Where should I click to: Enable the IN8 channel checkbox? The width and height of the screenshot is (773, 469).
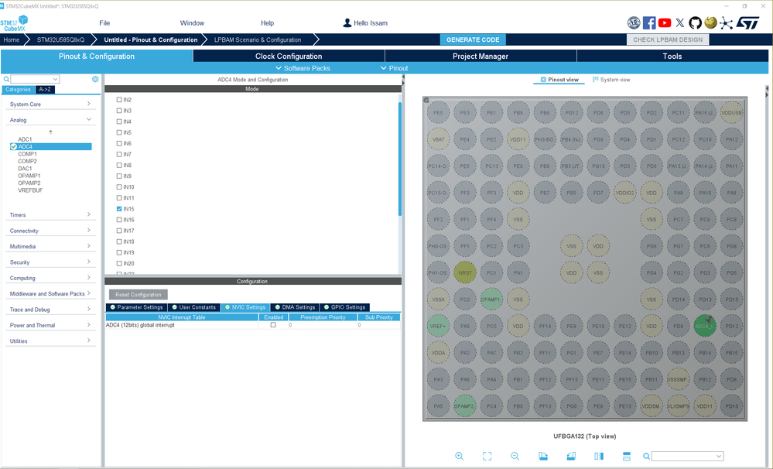click(119, 165)
